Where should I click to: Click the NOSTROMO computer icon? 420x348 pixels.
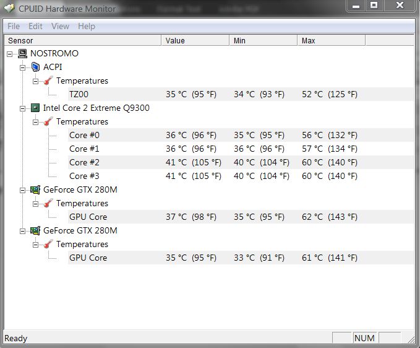[x=22, y=54]
